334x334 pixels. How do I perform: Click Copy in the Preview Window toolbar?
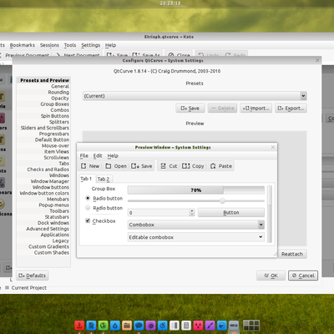click(193, 166)
